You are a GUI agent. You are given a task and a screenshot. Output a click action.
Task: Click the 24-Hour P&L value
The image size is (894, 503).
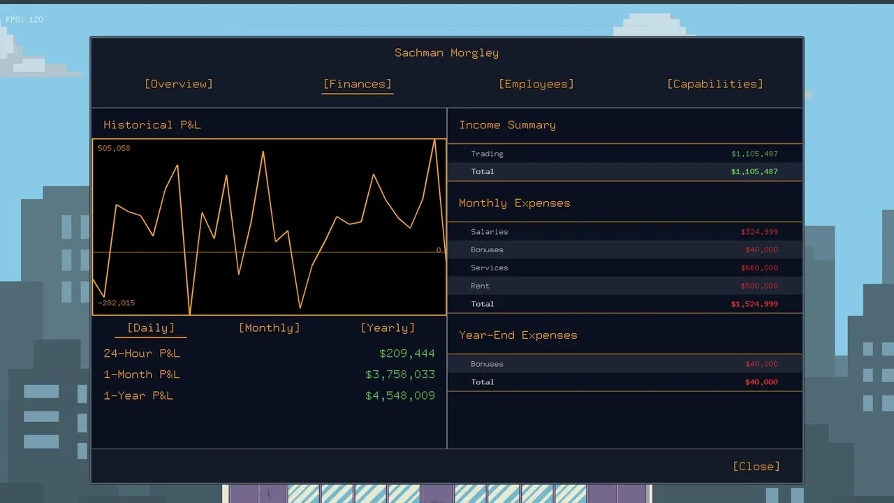407,353
